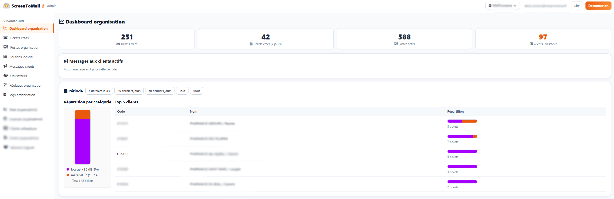Image resolution: width=614 pixels, height=199 pixels.
Task: Click the ScreenToMail logo icon
Action: pos(7,6)
